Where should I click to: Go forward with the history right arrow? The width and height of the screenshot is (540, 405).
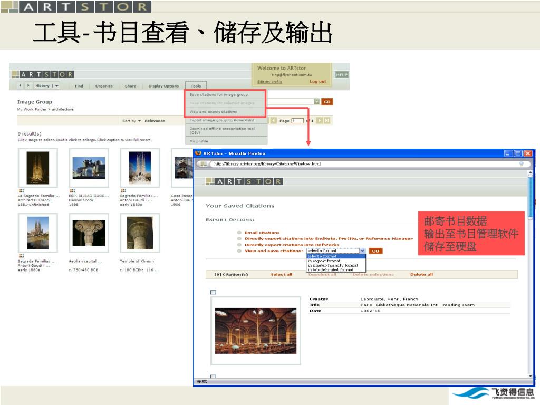click(28, 85)
